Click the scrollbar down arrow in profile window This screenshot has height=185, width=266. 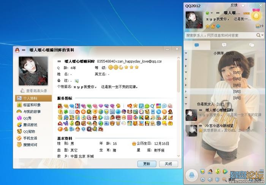click(179, 156)
